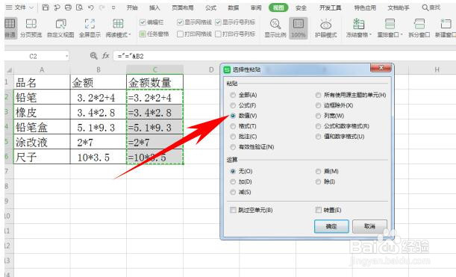
Task: Open Page Break Preview (分页预览)
Action: [x=31, y=28]
